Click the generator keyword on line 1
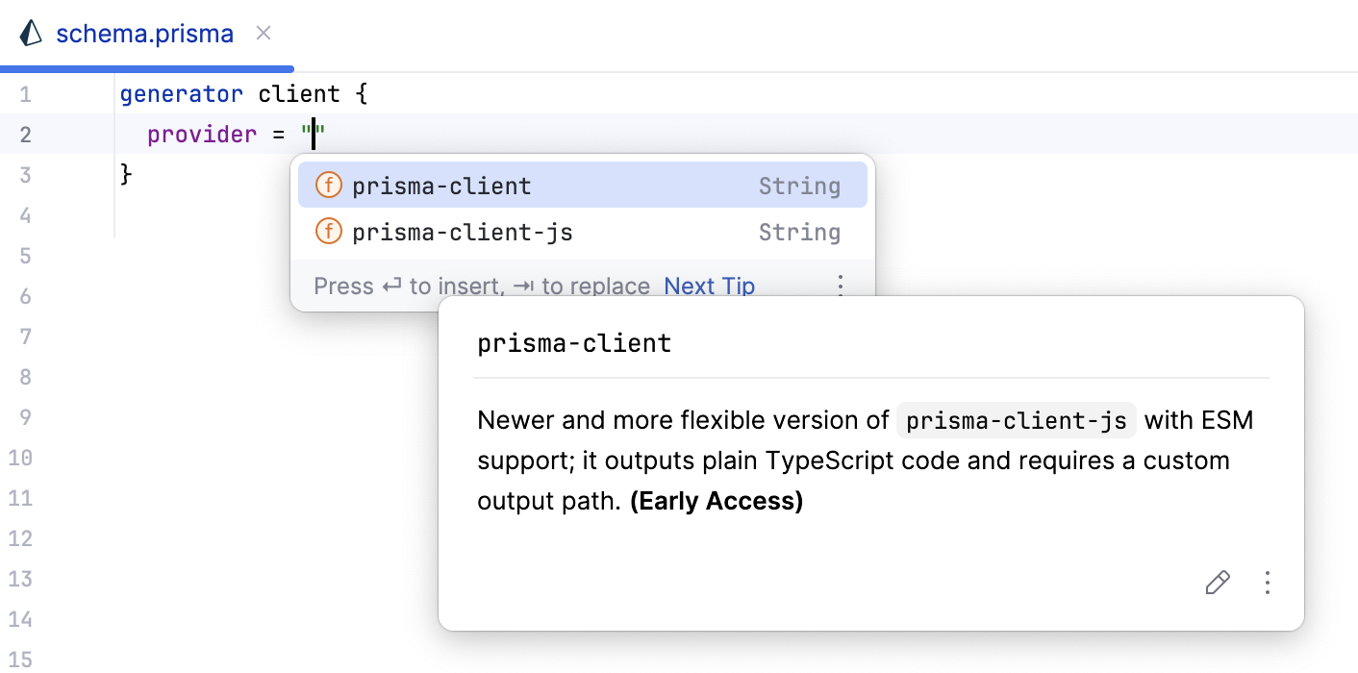This screenshot has height=673, width=1358. tap(181, 93)
